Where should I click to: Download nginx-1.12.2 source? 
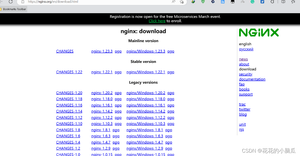point(102,118)
